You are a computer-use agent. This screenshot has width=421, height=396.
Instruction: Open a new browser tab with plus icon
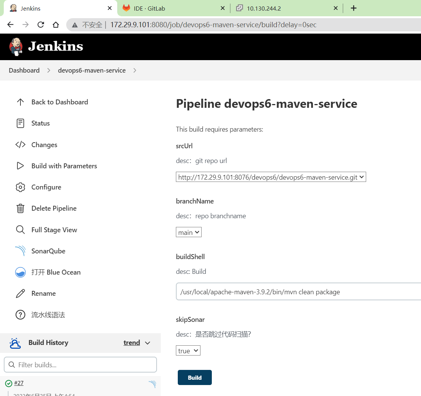[354, 8]
